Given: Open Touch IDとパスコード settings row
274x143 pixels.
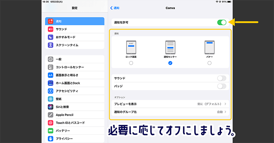Looking at the screenshot, I should 75,123.
